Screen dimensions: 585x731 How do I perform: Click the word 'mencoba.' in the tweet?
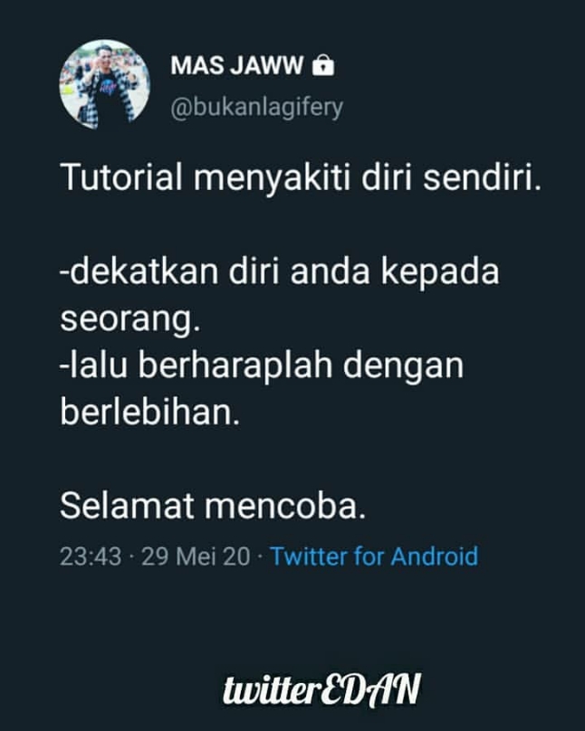(285, 507)
